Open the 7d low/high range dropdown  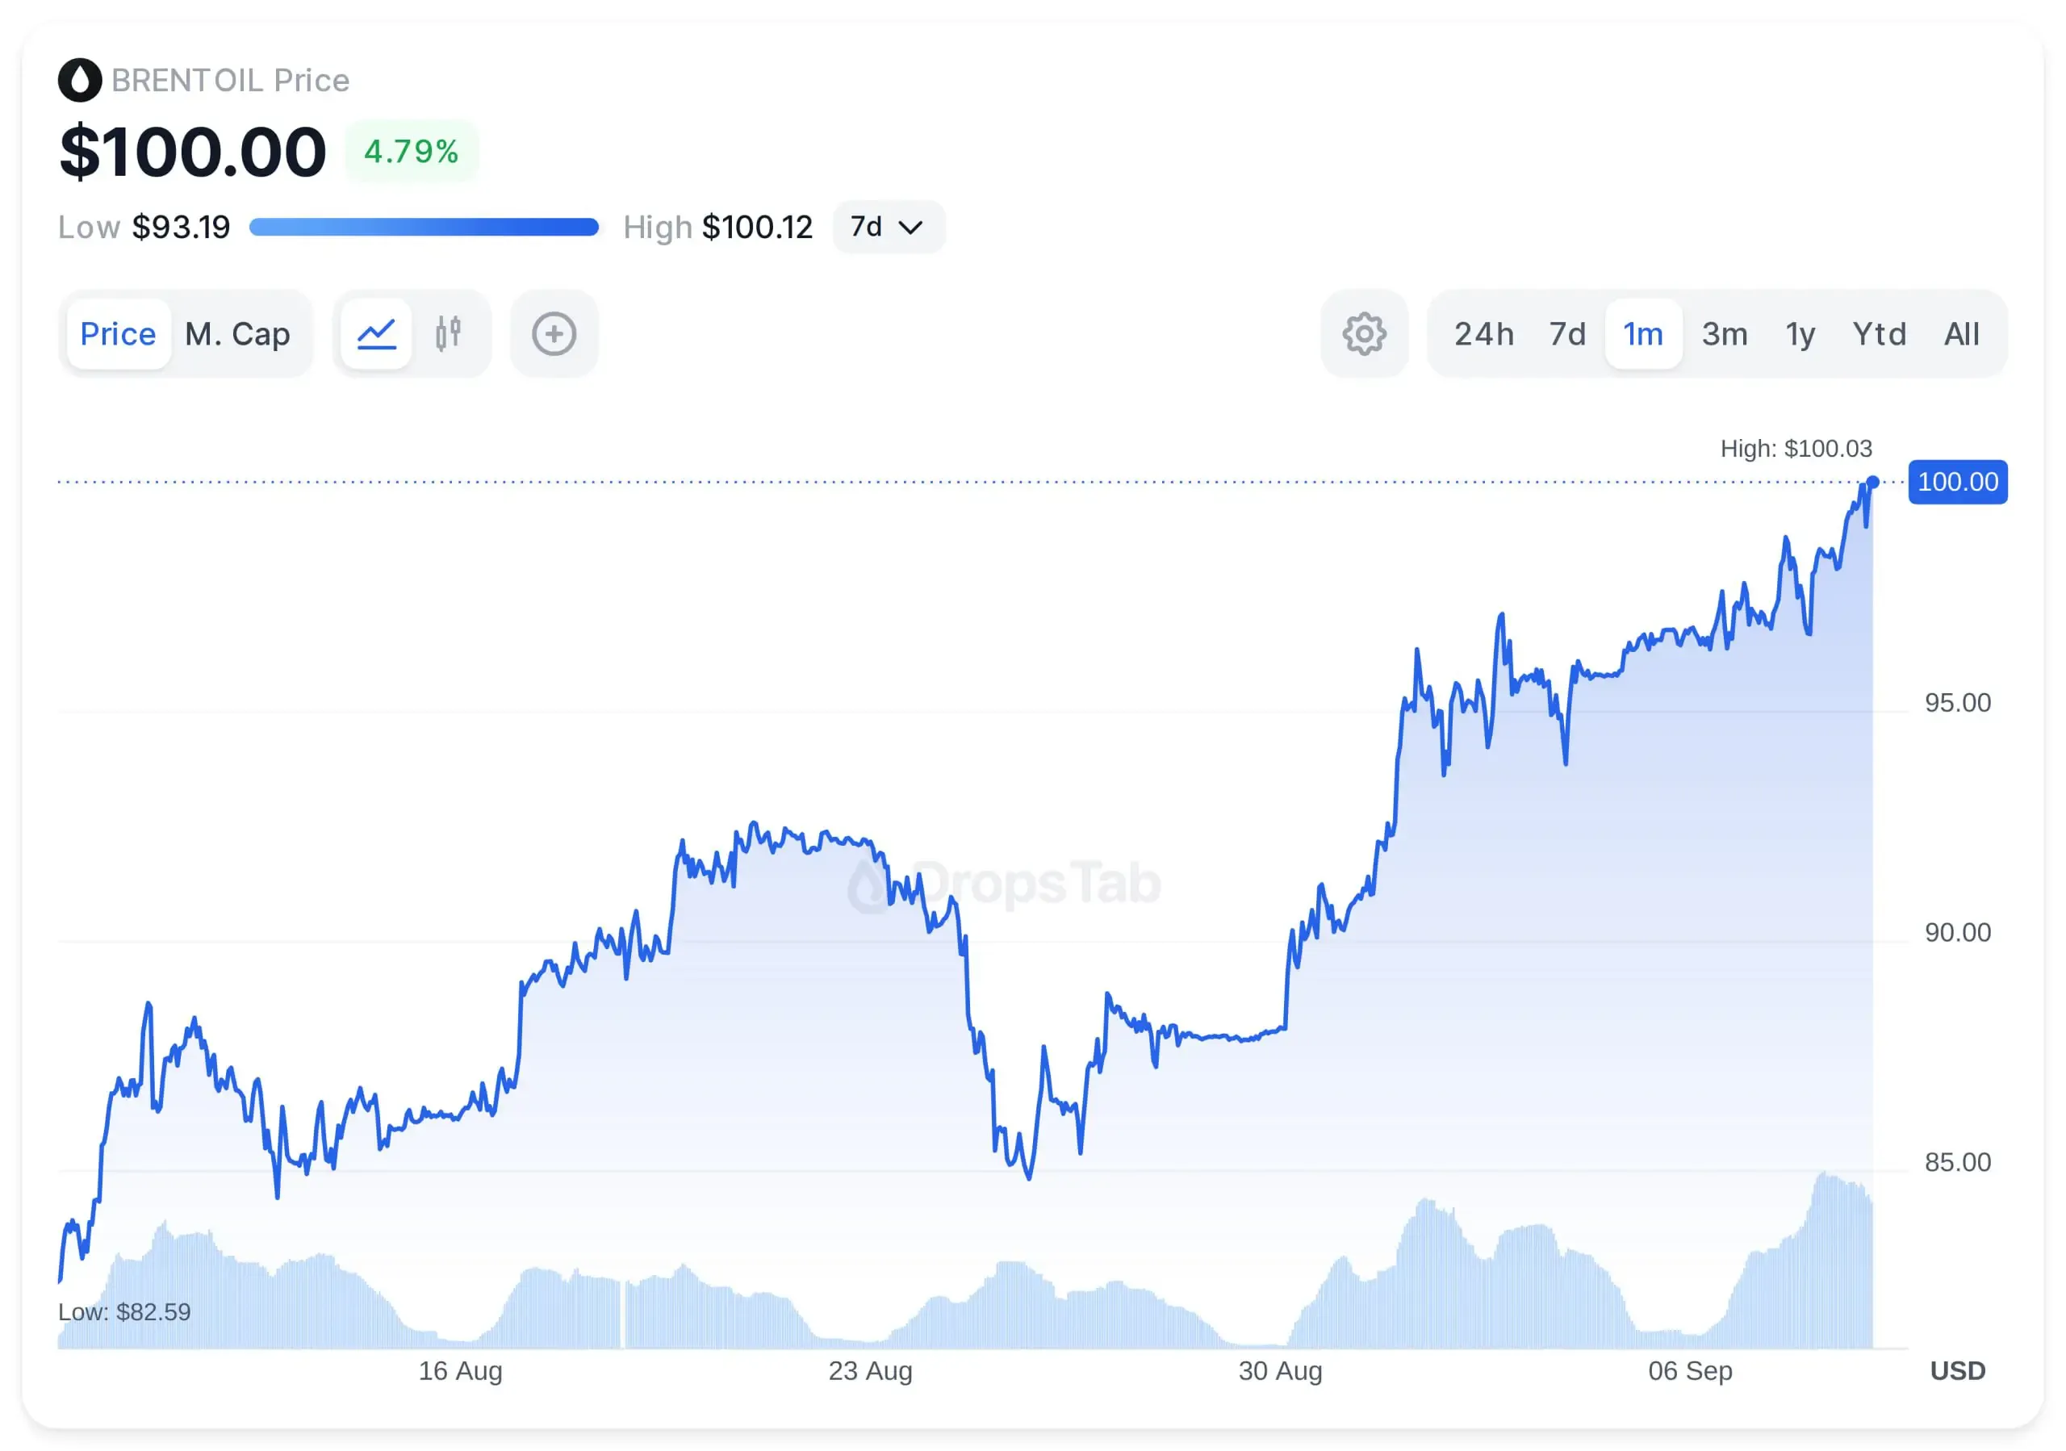click(888, 227)
